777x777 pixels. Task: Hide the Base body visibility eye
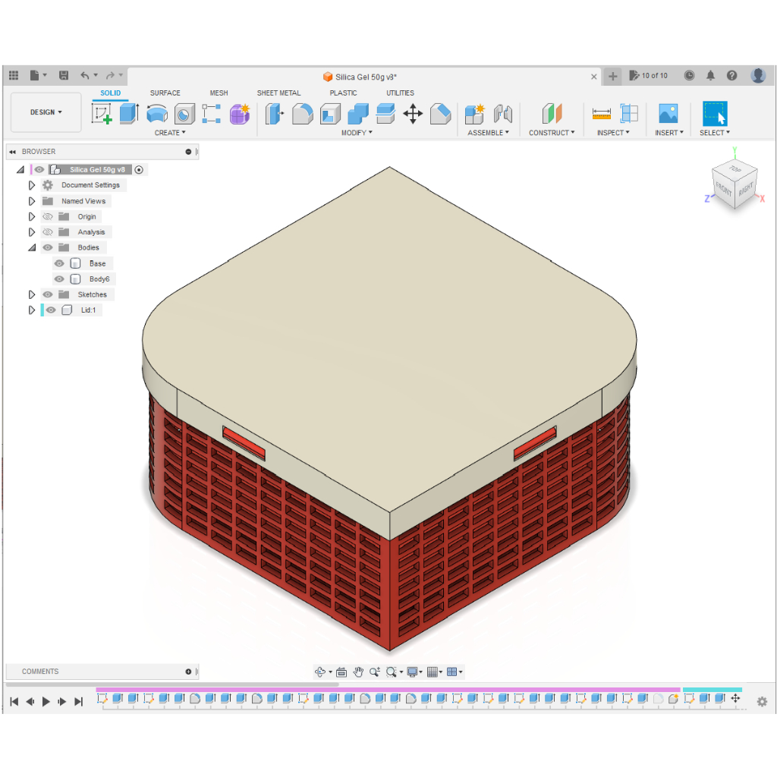click(59, 263)
